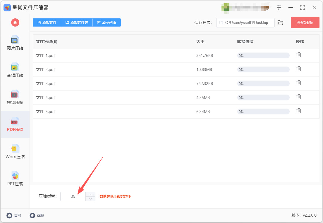This screenshot has height=223, width=323.
Task: Select file name 文件-1.pdf
Action: (x=45, y=55)
